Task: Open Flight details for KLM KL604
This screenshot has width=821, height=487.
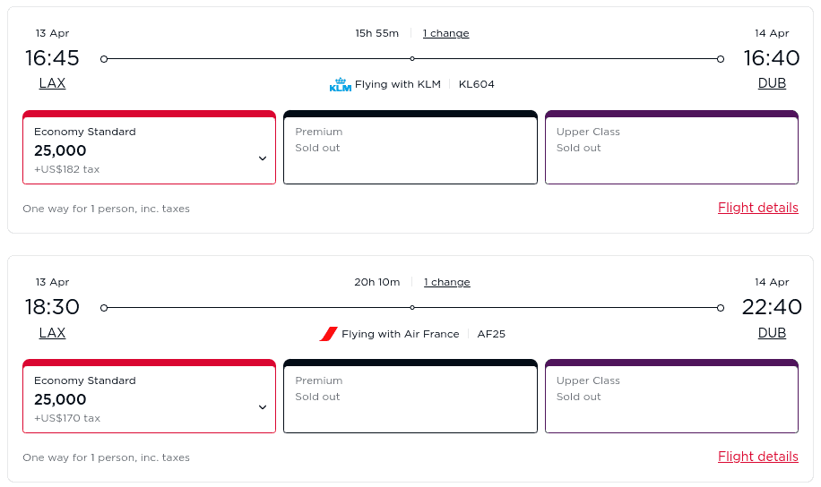Action: [x=757, y=208]
